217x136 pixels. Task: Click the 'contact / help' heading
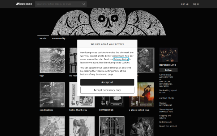pos(167,98)
